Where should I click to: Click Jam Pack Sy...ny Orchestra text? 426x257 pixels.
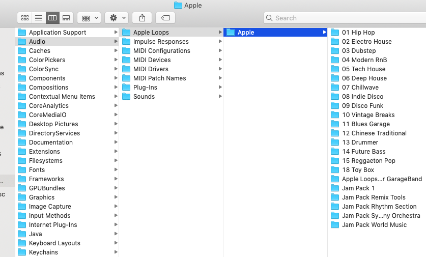point(381,216)
